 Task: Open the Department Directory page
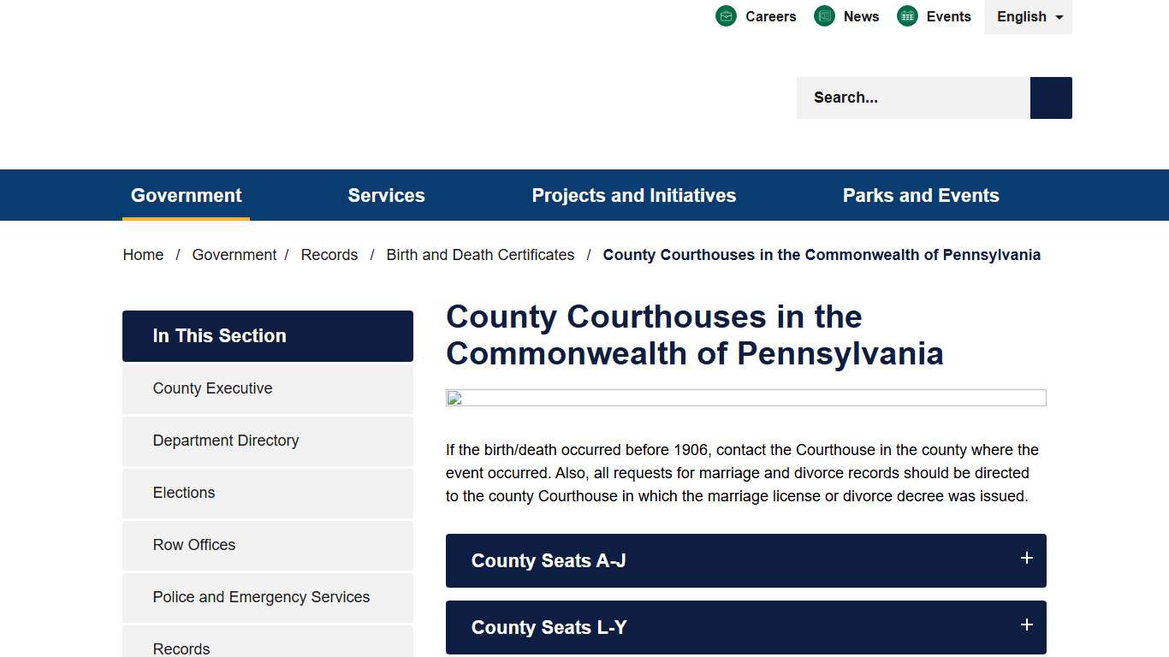[x=225, y=441]
